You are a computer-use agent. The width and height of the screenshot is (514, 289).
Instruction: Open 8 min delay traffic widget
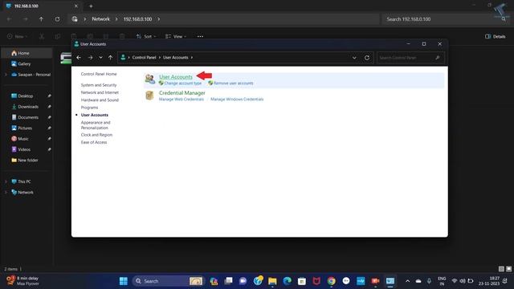point(23,281)
